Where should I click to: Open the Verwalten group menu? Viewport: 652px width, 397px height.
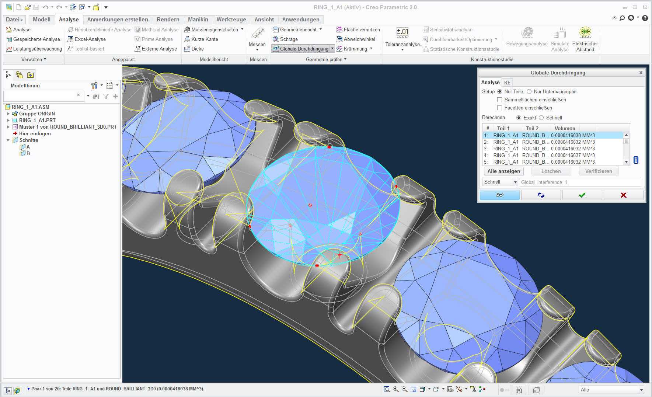tap(34, 59)
